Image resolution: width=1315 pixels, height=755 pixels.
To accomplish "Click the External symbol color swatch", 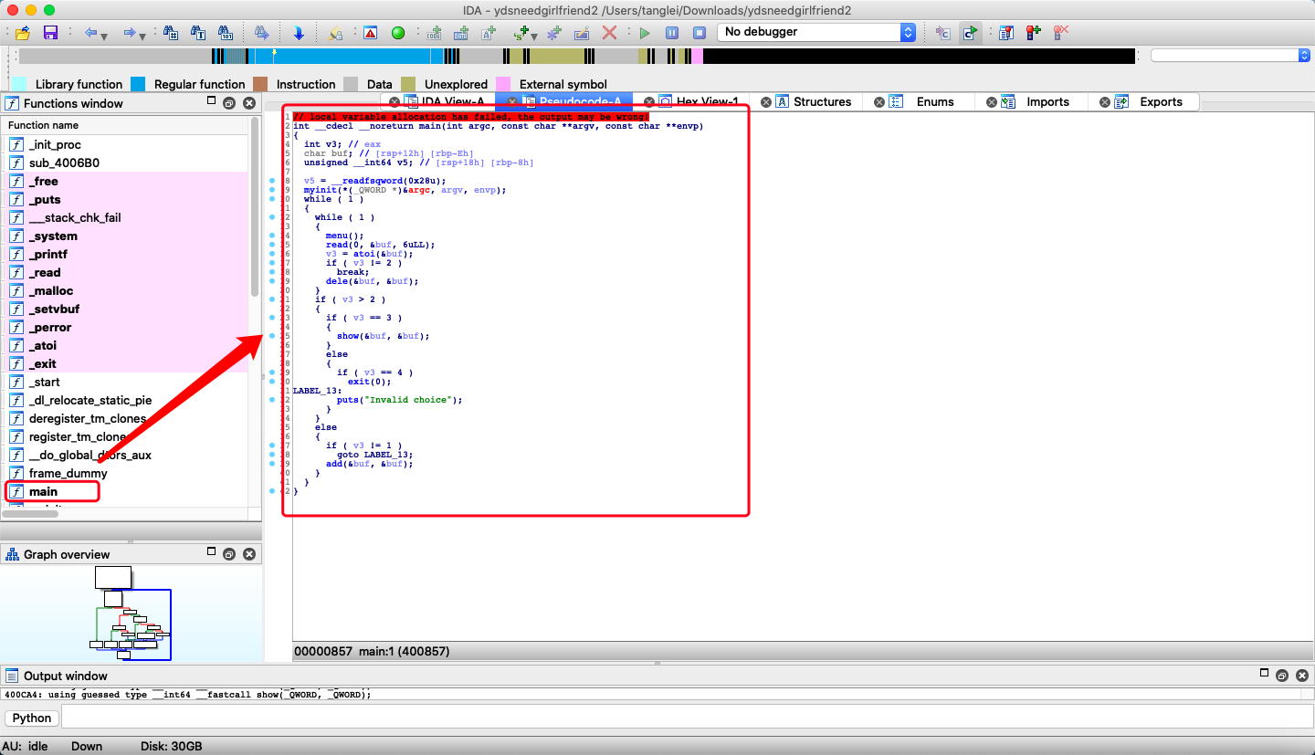I will (503, 84).
